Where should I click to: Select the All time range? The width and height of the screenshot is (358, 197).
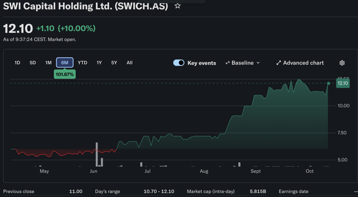[x=129, y=63]
